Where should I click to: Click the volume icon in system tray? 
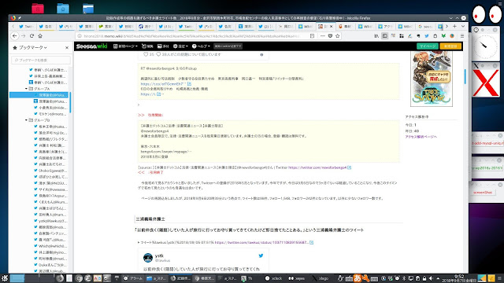pos(431,278)
